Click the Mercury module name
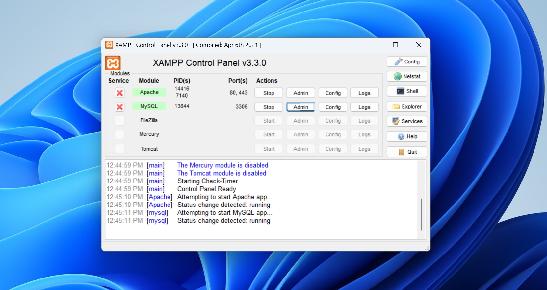The width and height of the screenshot is (547, 290). [x=149, y=134]
